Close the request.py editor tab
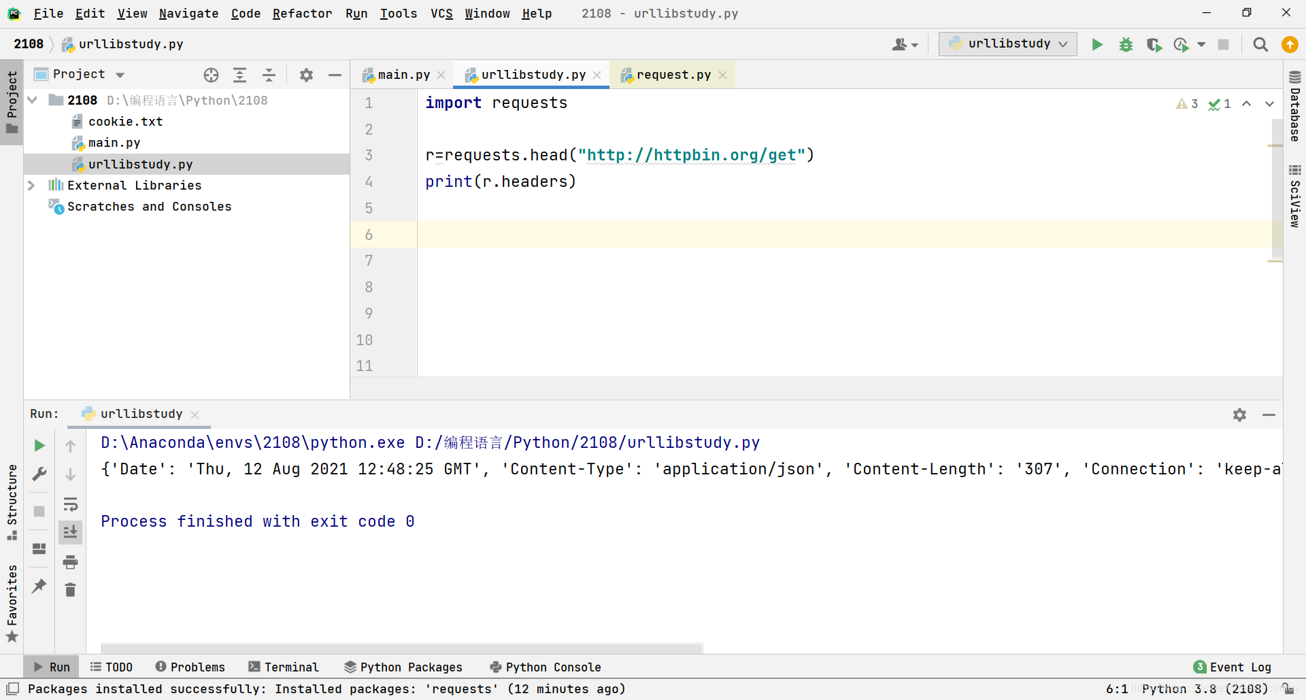 click(722, 75)
